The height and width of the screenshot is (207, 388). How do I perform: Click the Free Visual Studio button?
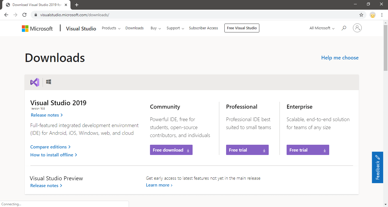(x=242, y=28)
